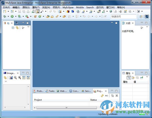
Task: Click the Project column header
Action: 61,100
